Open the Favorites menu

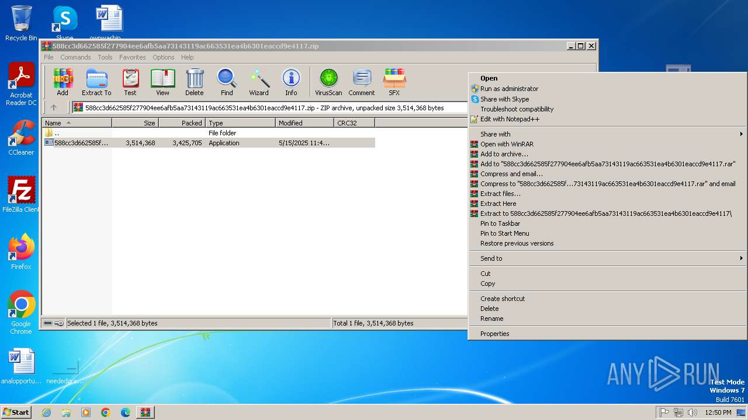pos(133,57)
